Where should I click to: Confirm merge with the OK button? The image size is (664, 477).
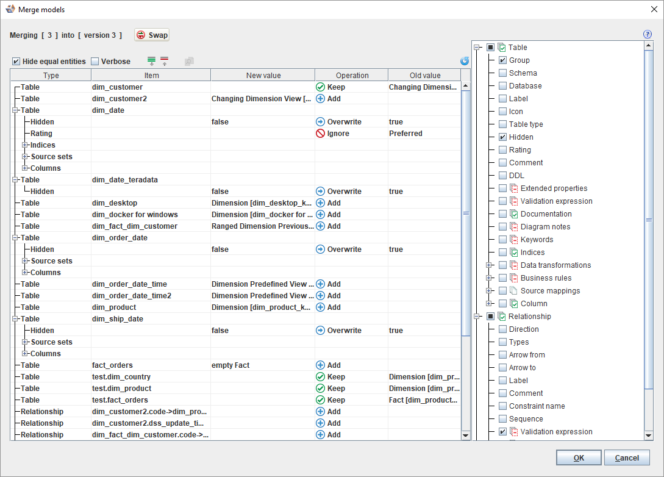[579, 458]
